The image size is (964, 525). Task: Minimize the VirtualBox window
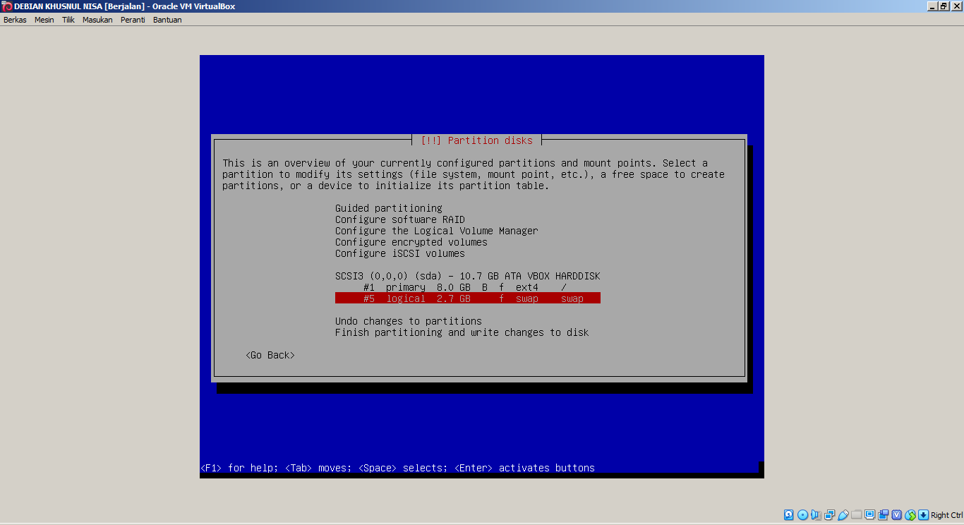932,6
